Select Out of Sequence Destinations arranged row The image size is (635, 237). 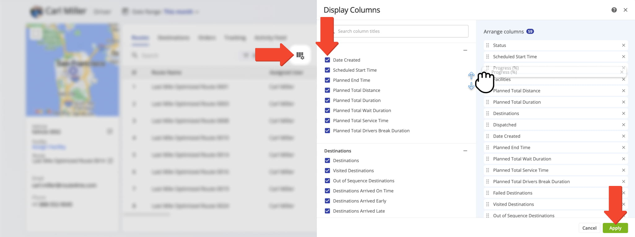[x=556, y=214]
